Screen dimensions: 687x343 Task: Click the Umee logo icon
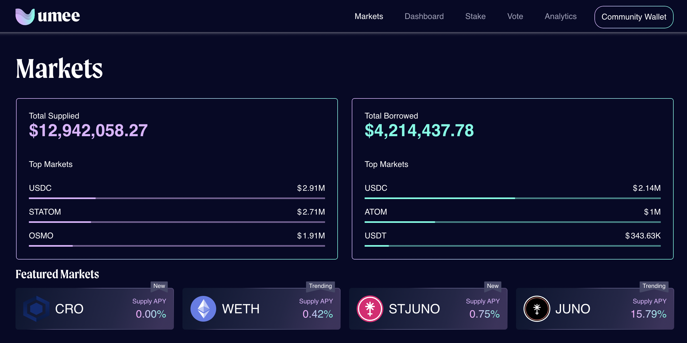(25, 17)
